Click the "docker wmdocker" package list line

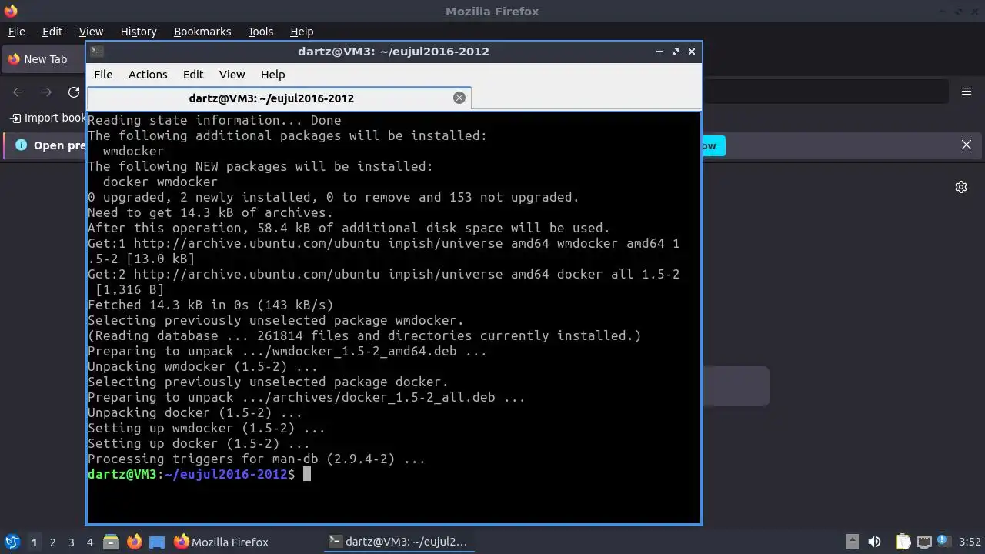click(160, 182)
